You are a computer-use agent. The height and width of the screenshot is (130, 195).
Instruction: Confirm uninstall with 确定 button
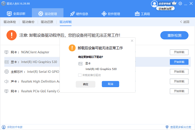click(85, 84)
